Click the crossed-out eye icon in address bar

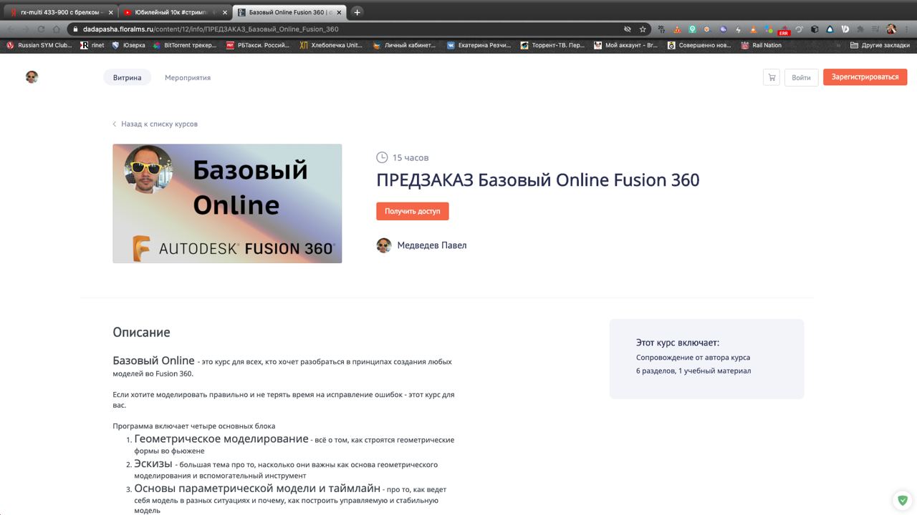click(627, 29)
